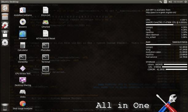
Task: Click the CDROM 42.3MiB storage bar
Action: (x=176, y=69)
